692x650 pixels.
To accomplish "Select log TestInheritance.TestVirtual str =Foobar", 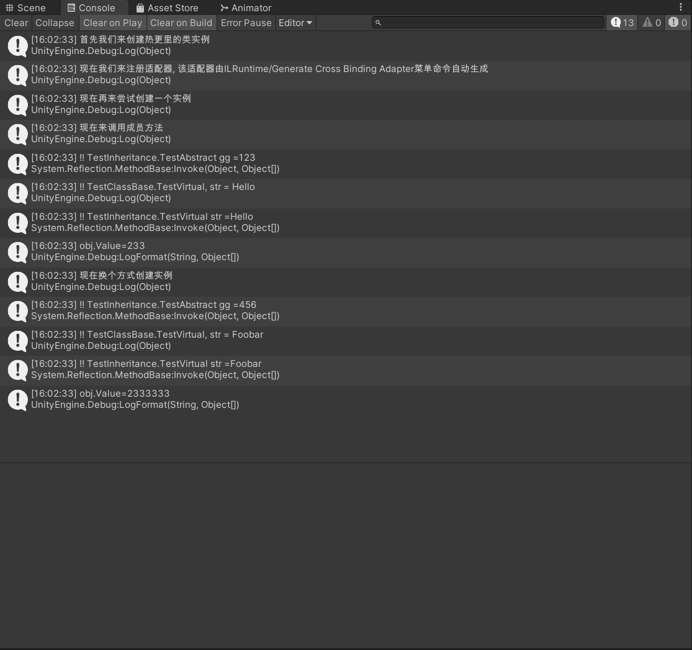I will click(x=346, y=370).
